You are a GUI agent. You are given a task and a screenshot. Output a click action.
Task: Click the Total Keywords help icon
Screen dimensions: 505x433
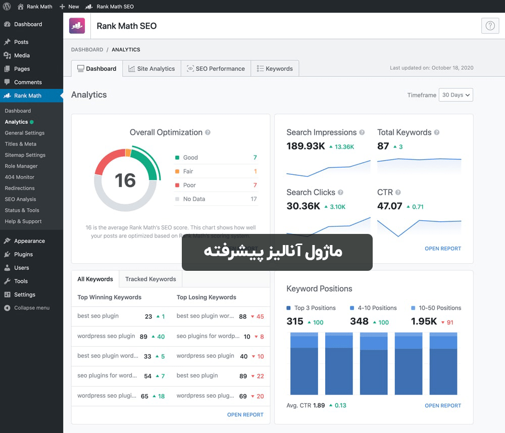pos(436,132)
